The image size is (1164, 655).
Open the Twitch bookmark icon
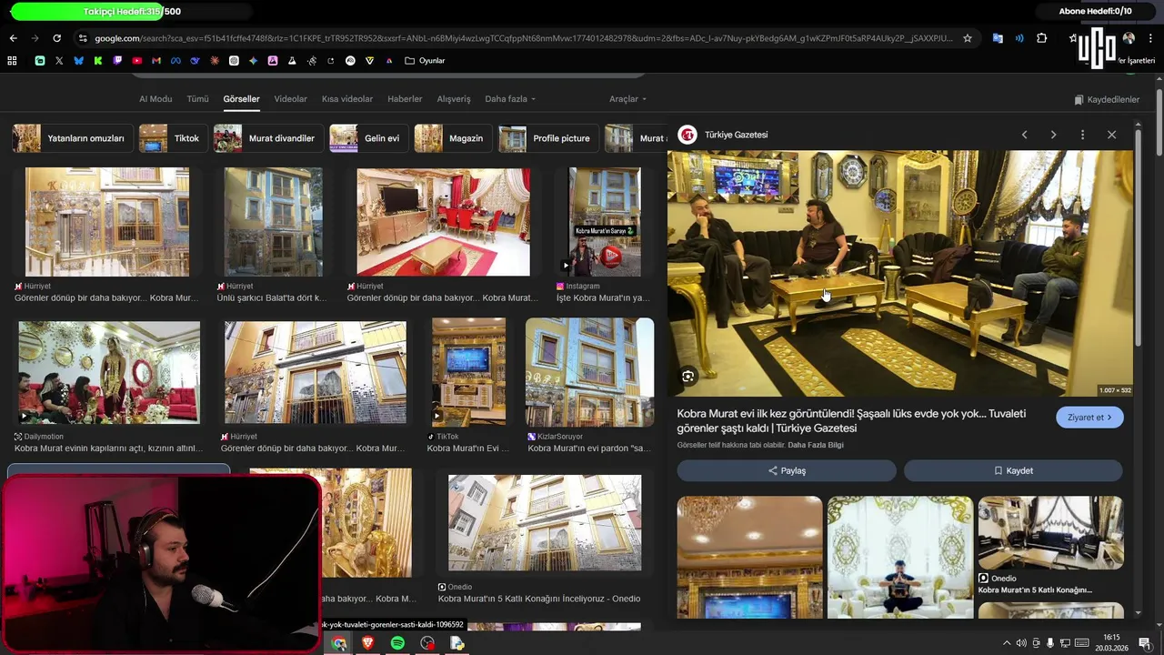coord(117,61)
